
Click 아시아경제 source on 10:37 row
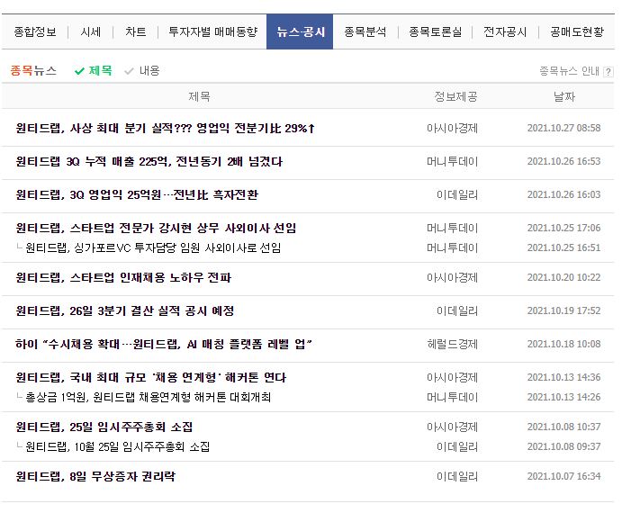[452, 427]
